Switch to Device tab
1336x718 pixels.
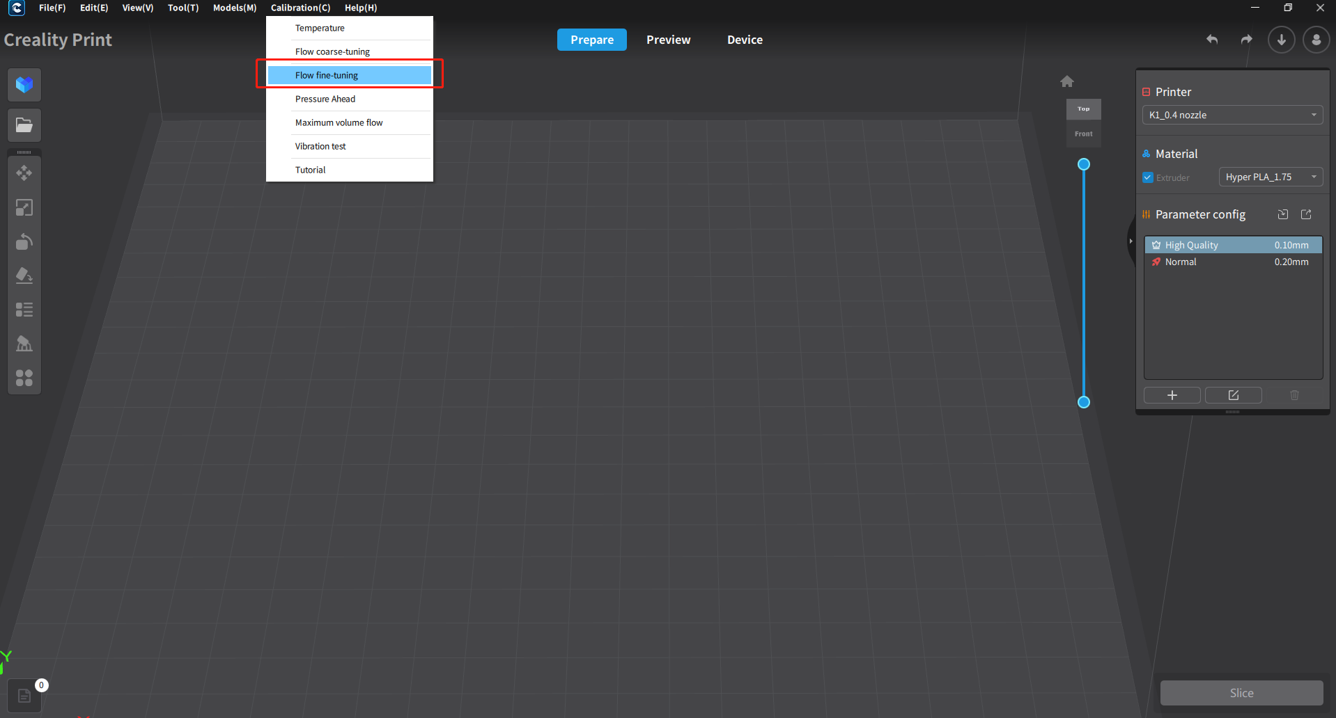pos(745,40)
